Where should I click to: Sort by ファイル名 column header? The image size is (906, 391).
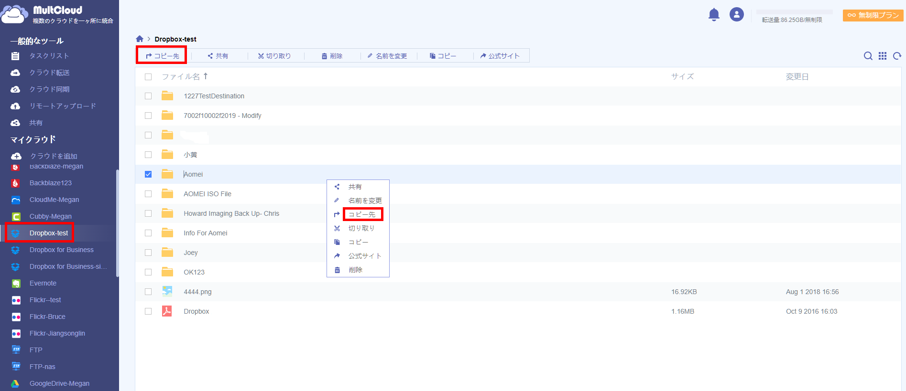tap(185, 76)
